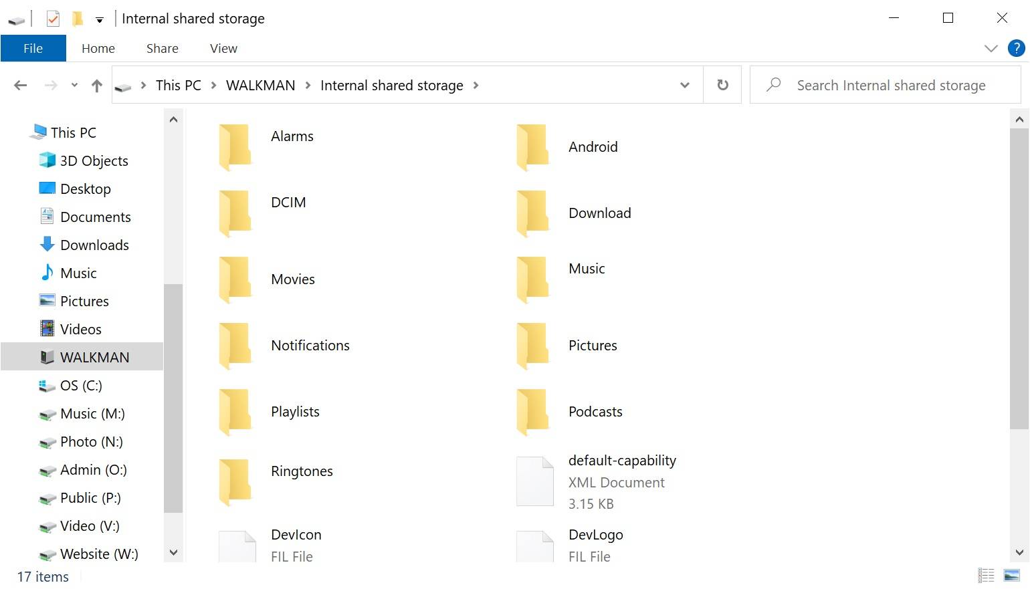Open Admin (O:) drive in sidebar
The width and height of the screenshot is (1030, 589).
(x=94, y=469)
